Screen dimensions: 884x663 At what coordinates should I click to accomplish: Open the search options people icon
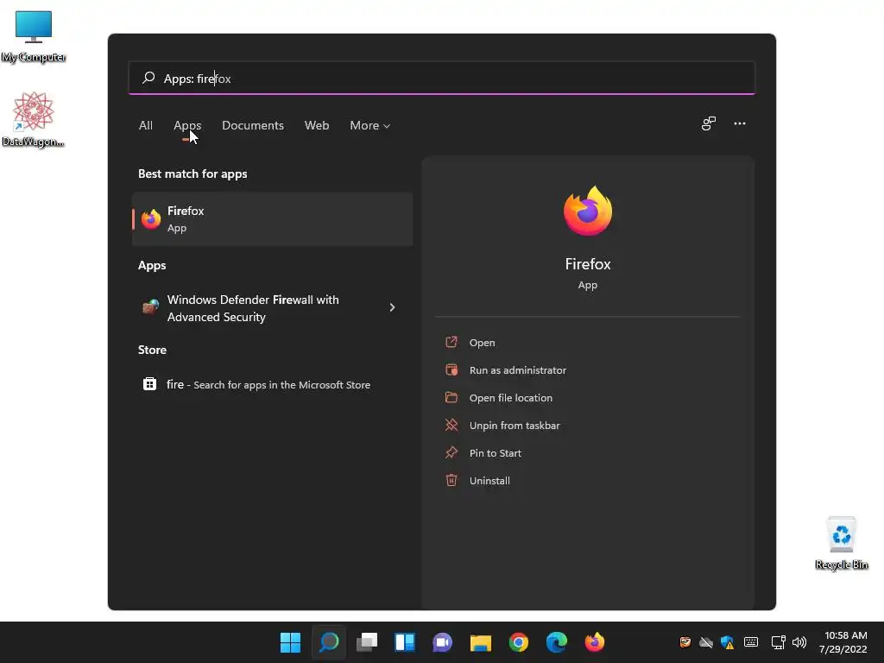coord(709,123)
